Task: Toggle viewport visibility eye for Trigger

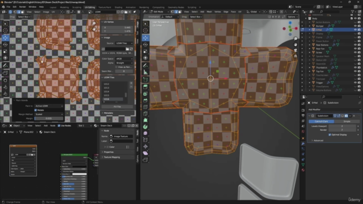Action: [x=356, y=83]
